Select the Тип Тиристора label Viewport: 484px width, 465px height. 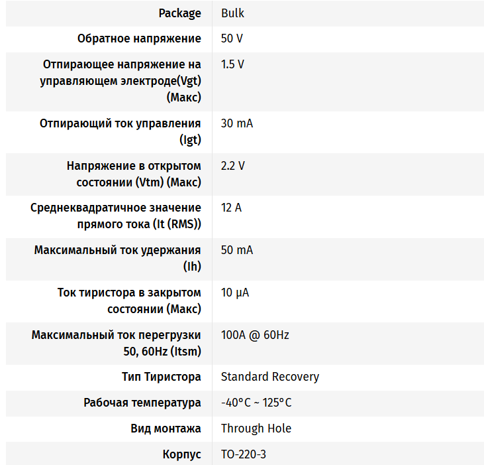coord(161,377)
